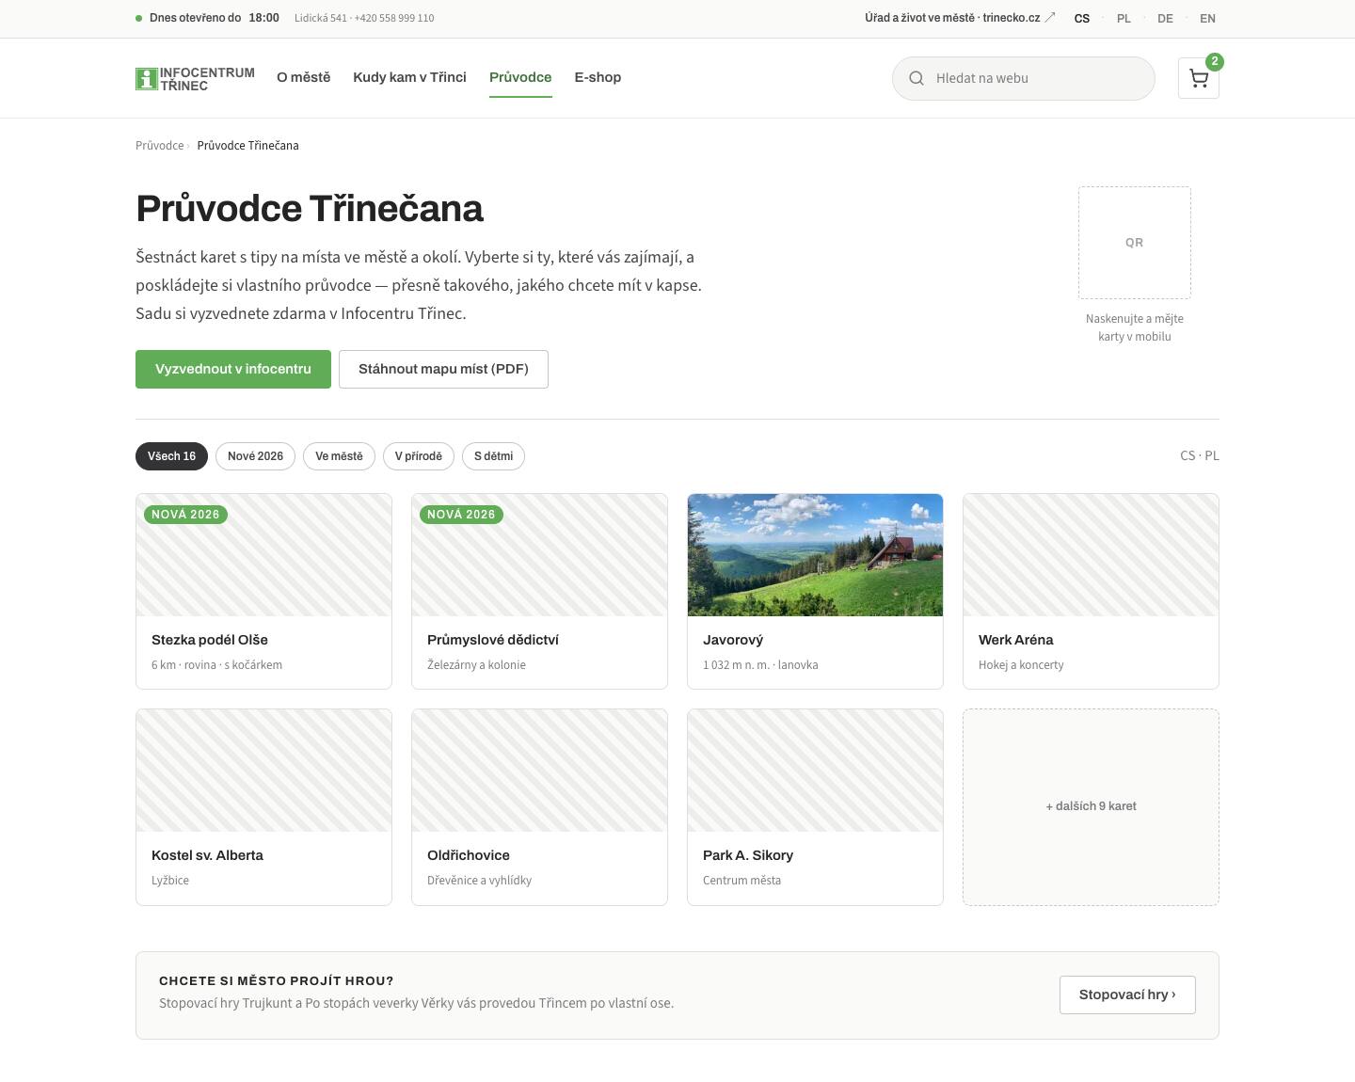Click the 'Hokej a koncerty' subtitle
The image size is (1355, 1082).
[x=1021, y=665]
